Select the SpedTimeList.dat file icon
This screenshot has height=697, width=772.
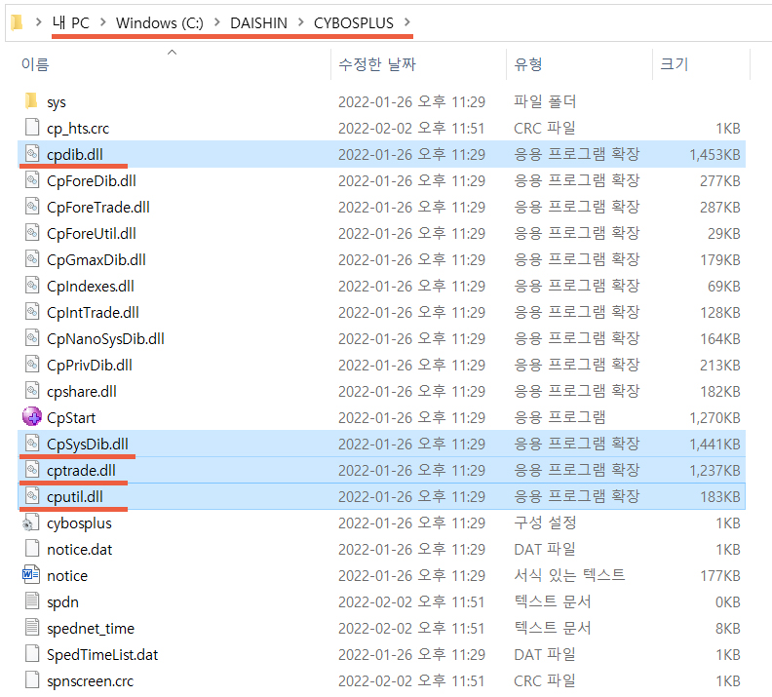pyautogui.click(x=32, y=654)
